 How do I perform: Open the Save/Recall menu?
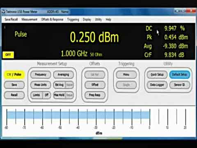(x=11, y=19)
